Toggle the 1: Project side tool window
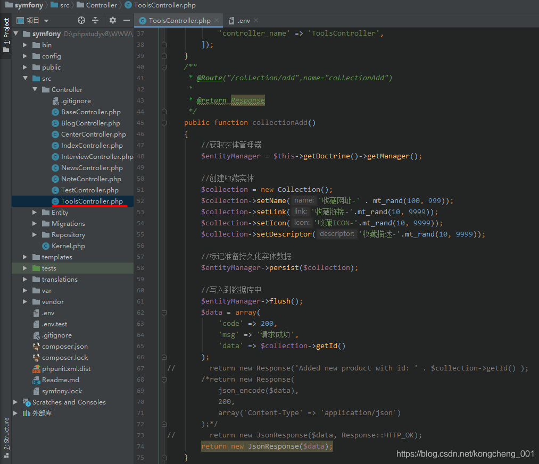This screenshot has width=539, height=464. click(6, 35)
